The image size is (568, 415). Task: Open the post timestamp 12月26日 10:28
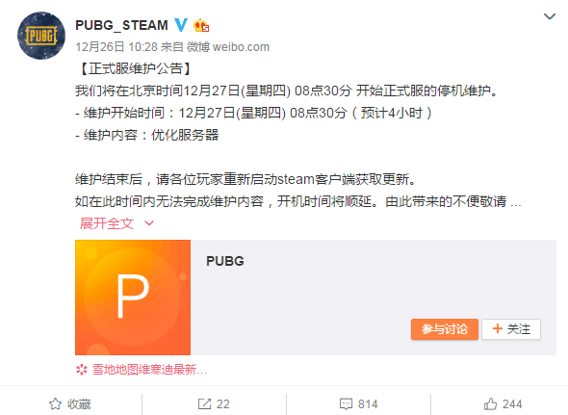116,47
